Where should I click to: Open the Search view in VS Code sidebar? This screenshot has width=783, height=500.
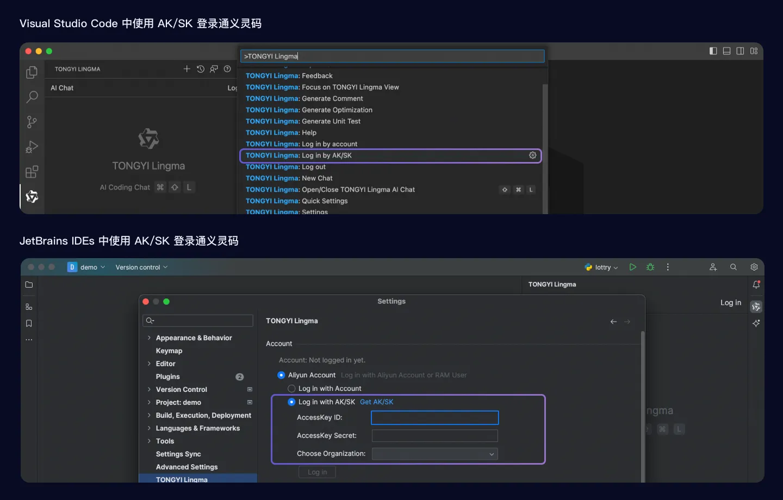32,97
